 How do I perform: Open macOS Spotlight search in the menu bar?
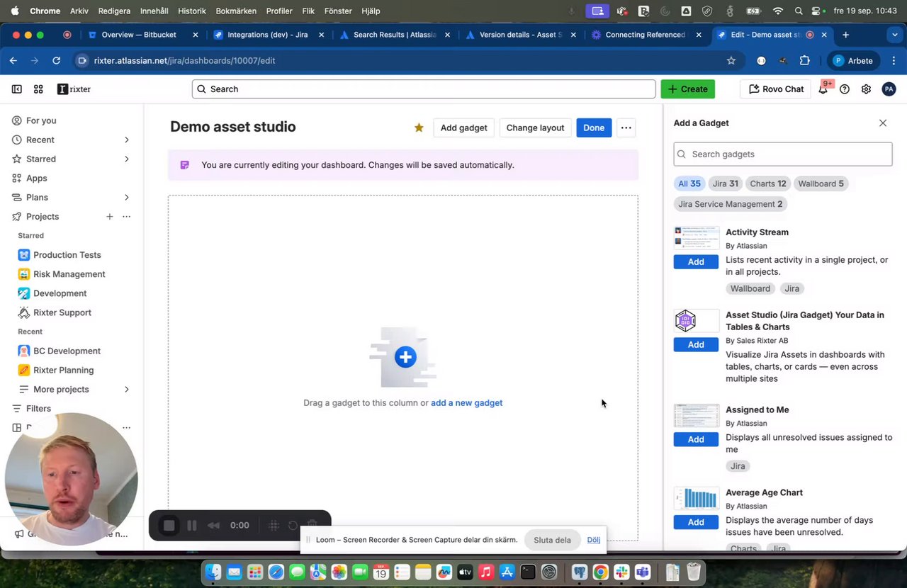pos(799,11)
